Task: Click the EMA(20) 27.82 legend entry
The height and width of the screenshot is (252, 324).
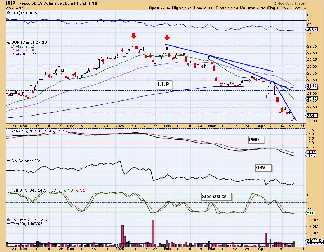Action: pyautogui.click(x=21, y=46)
